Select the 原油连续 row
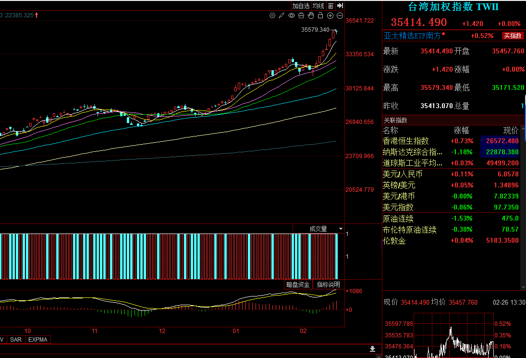The width and height of the screenshot is (526, 358). [x=451, y=219]
